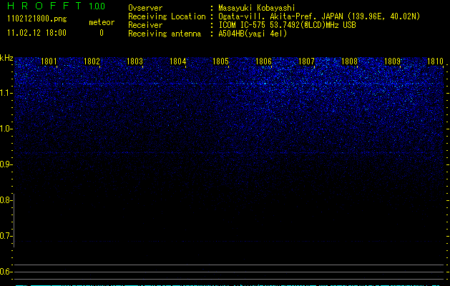The height and width of the screenshot is (286, 450).
Task: Click the 1804 time marker
Action: pos(177,61)
